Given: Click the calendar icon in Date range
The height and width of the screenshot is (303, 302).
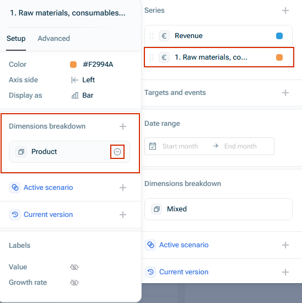Looking at the screenshot, I should pos(153,146).
